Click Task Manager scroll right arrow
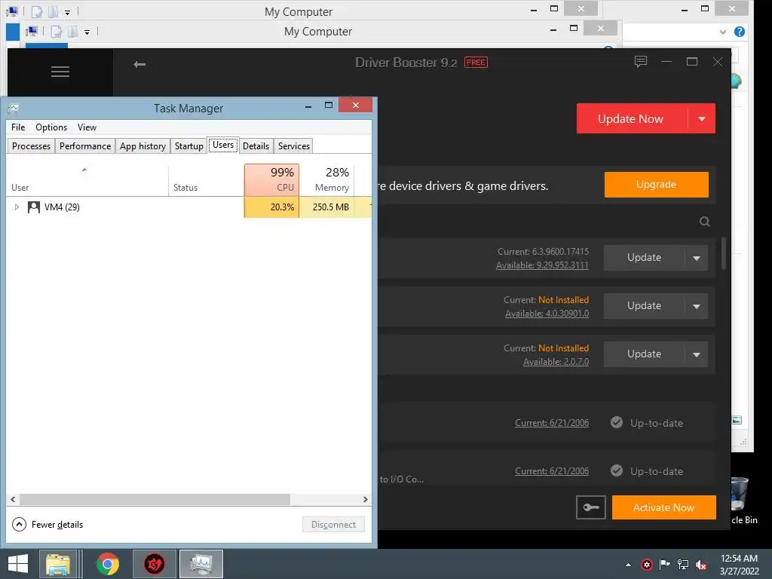Screen dimensions: 772x579 click(365, 499)
